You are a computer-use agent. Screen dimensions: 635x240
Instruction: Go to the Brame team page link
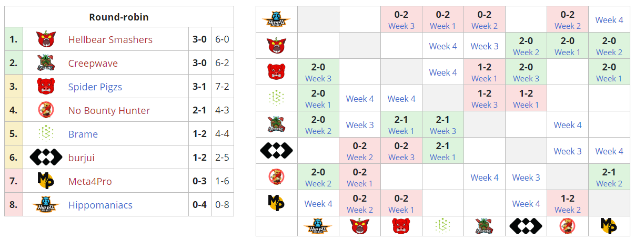click(x=83, y=134)
